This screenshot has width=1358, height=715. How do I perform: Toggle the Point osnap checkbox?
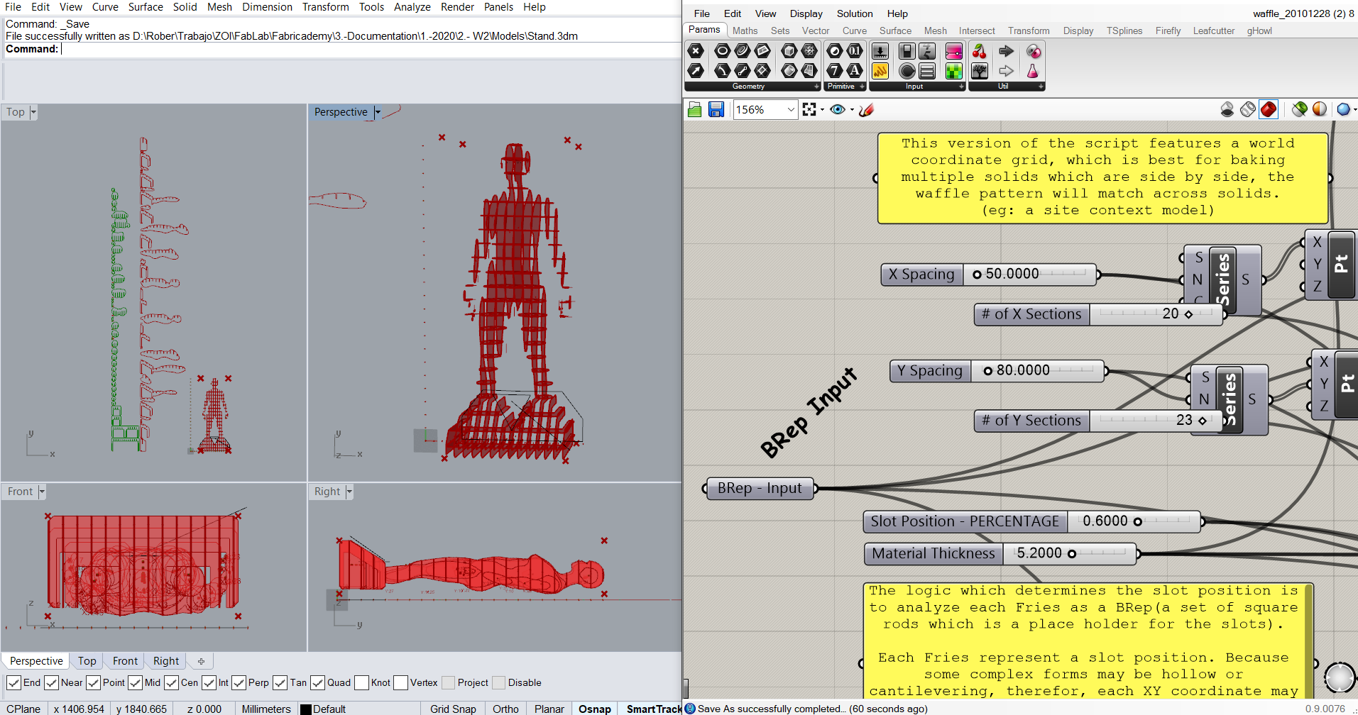pyautogui.click(x=93, y=682)
